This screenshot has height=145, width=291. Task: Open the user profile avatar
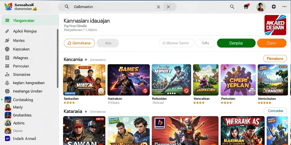point(261,7)
